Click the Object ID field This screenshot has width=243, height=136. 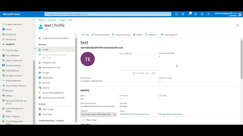click(99, 114)
